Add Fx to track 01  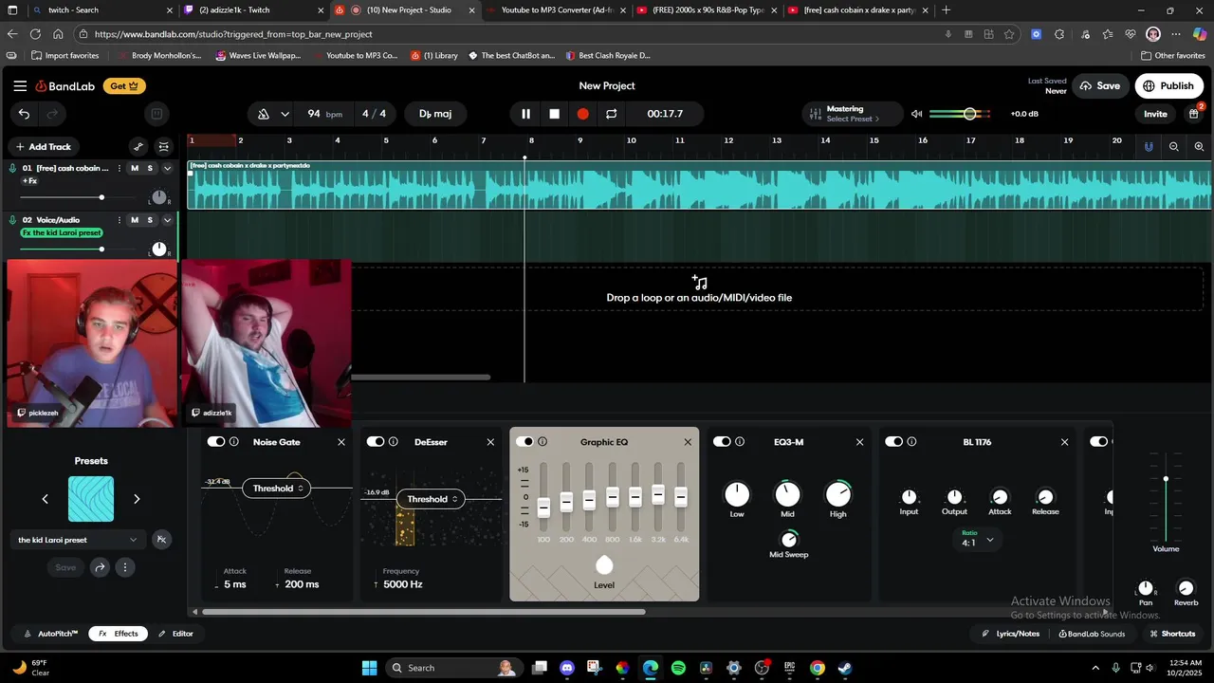point(29,181)
